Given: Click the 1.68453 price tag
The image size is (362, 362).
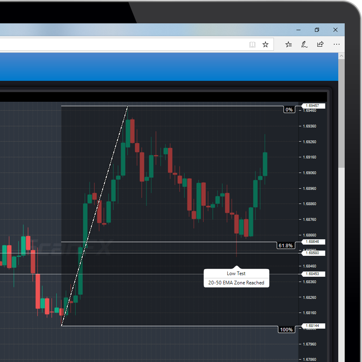Looking at the screenshot, I should click(313, 274).
